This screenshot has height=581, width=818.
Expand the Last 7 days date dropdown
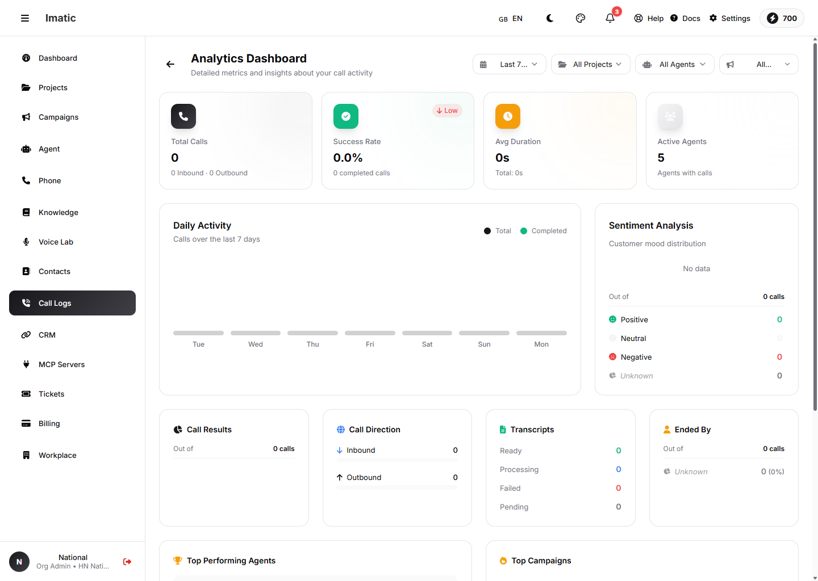pyautogui.click(x=510, y=64)
